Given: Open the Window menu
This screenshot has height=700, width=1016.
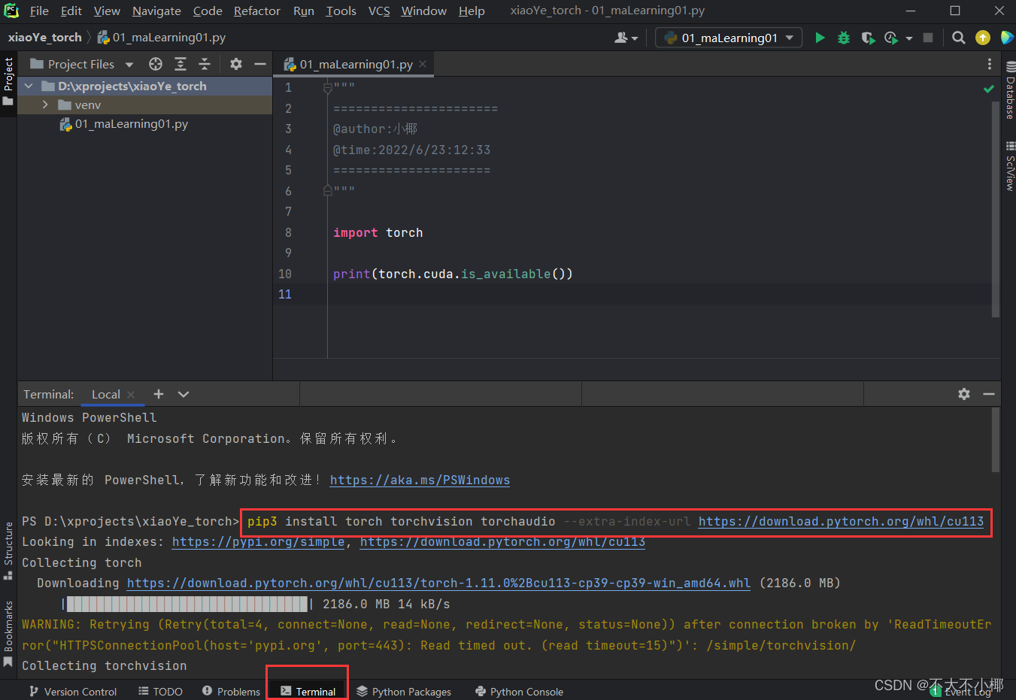Looking at the screenshot, I should [x=424, y=11].
